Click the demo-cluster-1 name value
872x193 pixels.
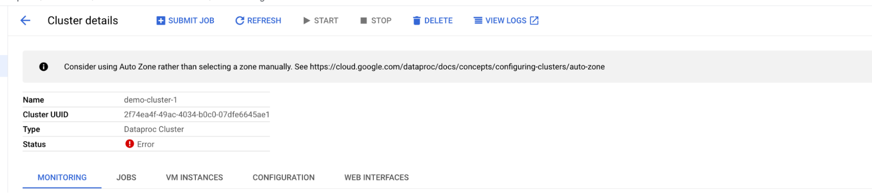150,100
